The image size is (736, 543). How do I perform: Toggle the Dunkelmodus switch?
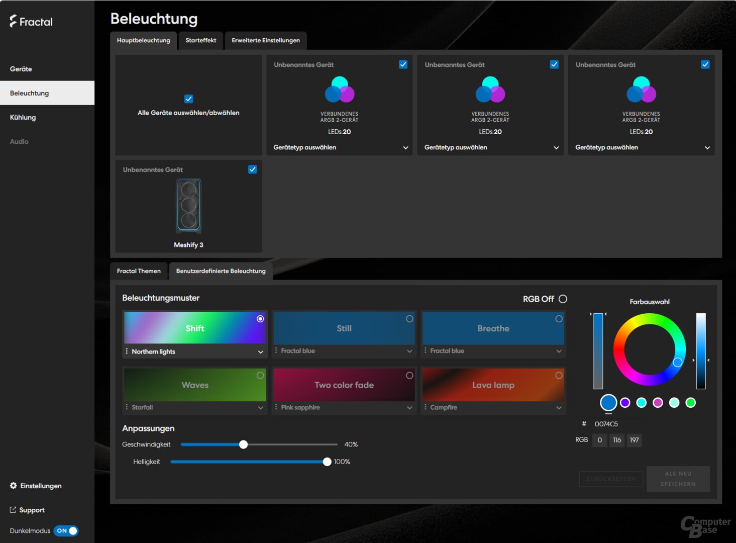pyautogui.click(x=66, y=530)
